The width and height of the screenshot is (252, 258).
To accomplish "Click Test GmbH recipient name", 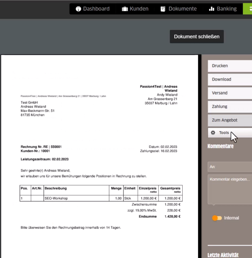I will tap(29, 103).
